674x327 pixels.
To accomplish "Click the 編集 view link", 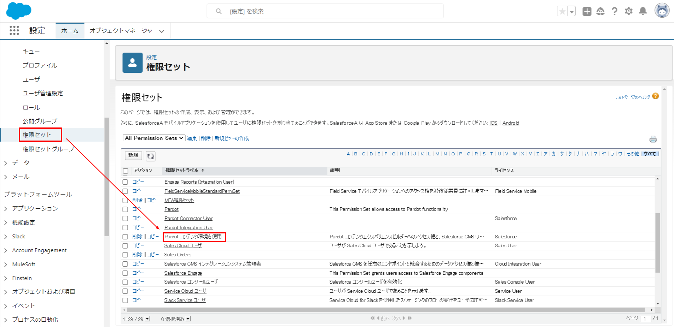I will (x=192, y=138).
